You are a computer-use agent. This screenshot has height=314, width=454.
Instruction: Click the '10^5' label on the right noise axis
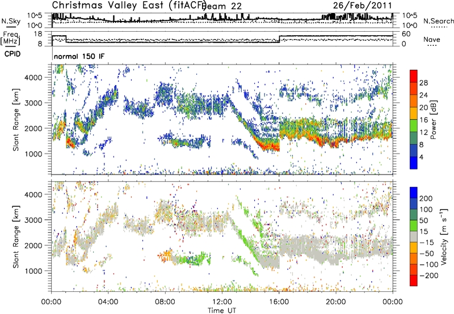tap(409, 15)
